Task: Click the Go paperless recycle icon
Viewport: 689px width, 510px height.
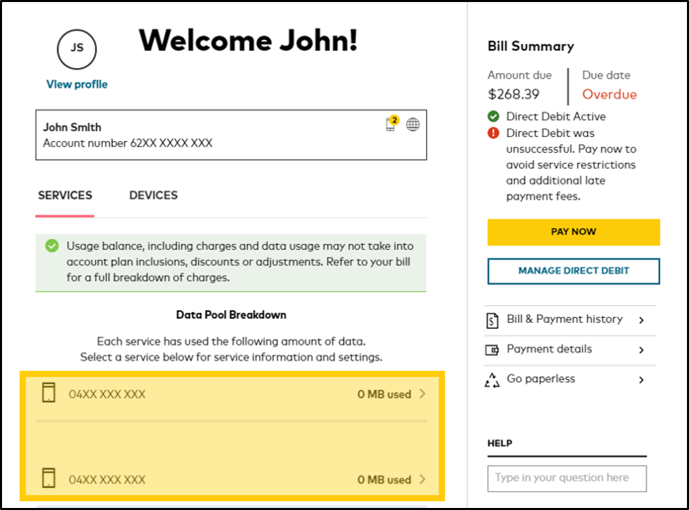Action: click(x=492, y=380)
